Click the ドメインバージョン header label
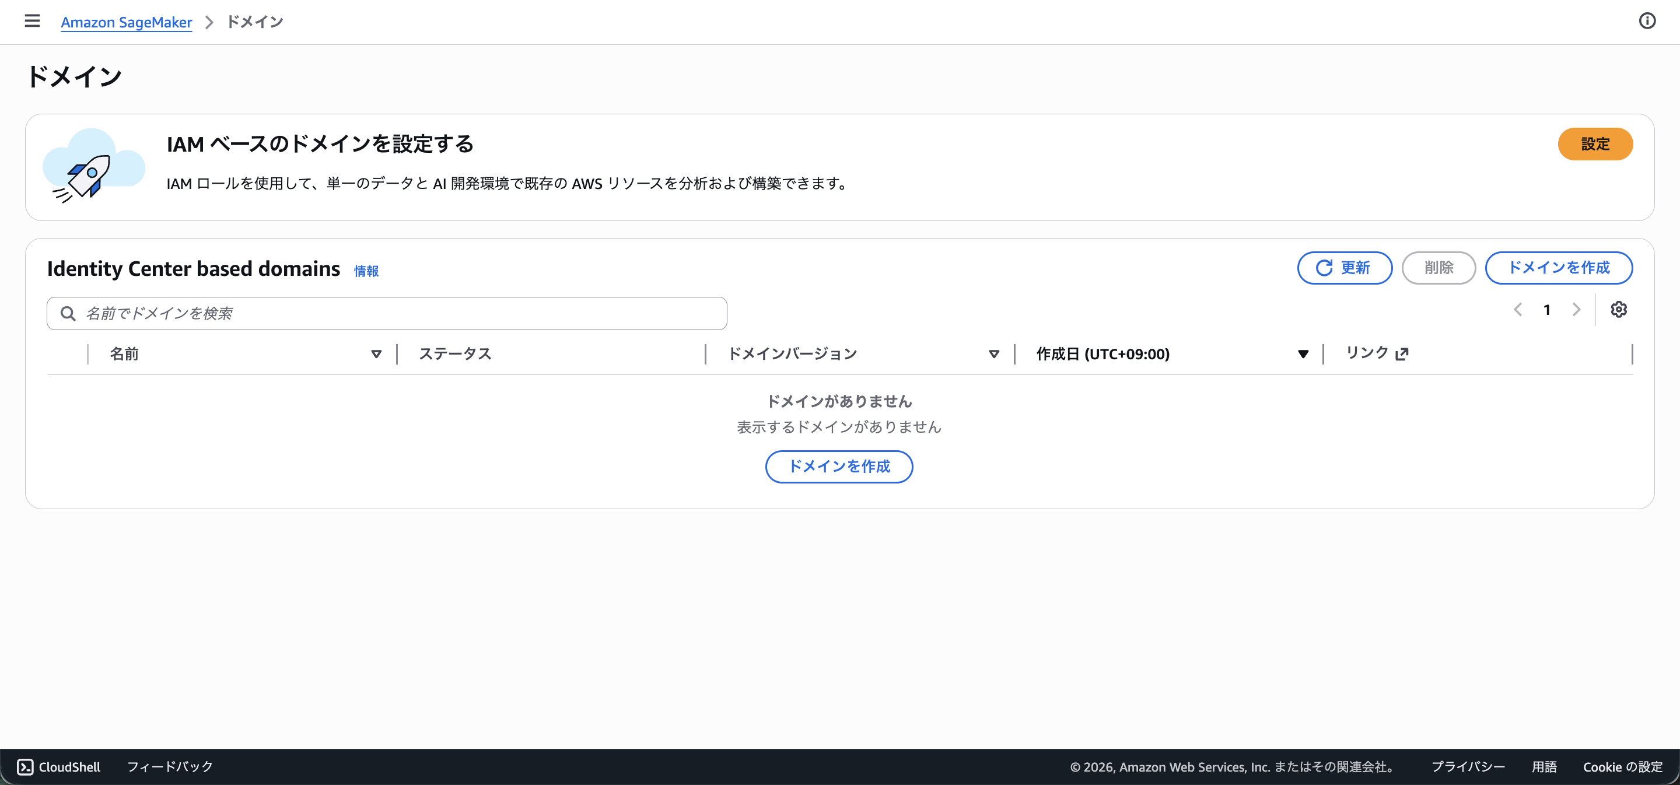The height and width of the screenshot is (785, 1680). (x=792, y=354)
